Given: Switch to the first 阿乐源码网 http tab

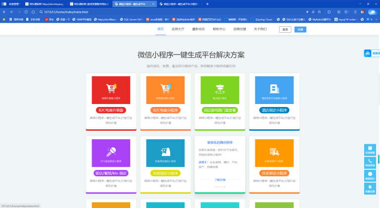Looking at the screenshot, I should [x=45, y=4].
